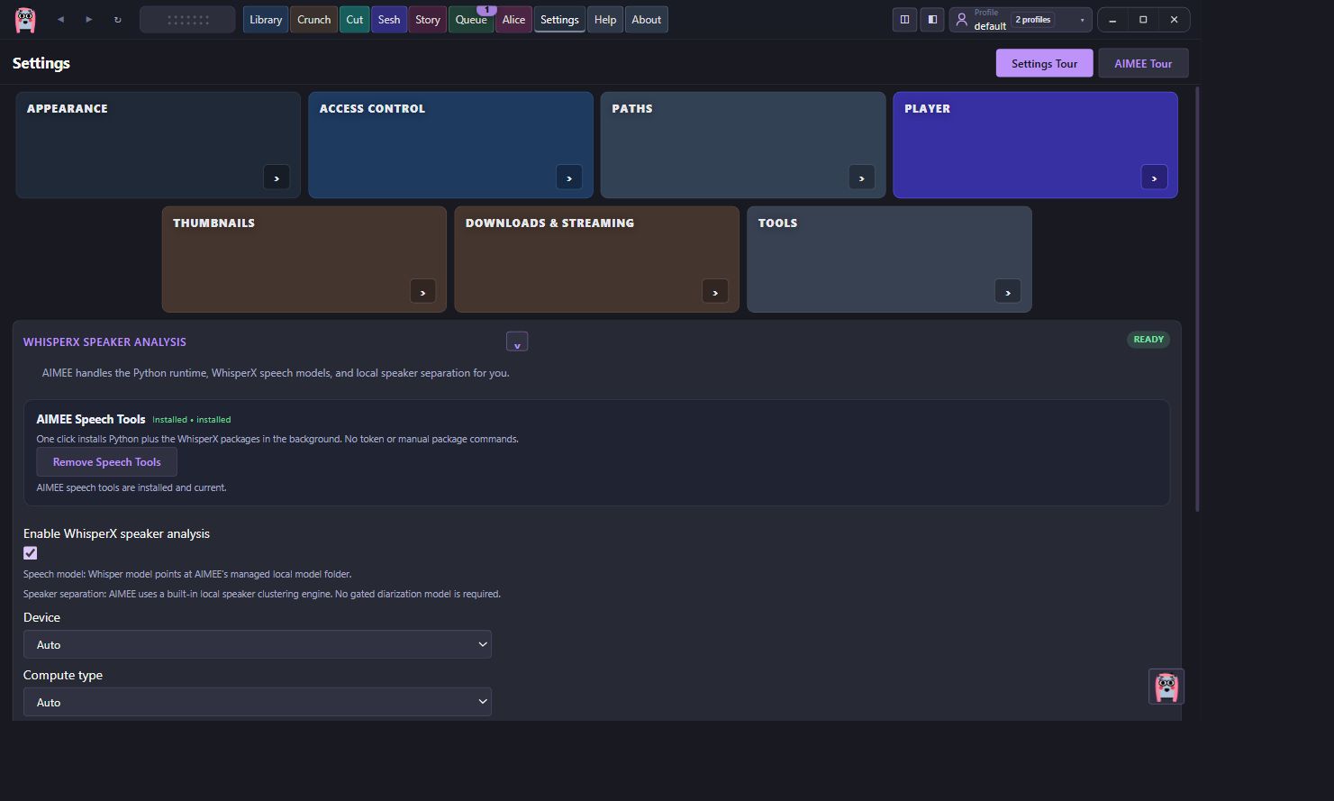
Task: Open the Tools card arrow
Action: 1007,292
